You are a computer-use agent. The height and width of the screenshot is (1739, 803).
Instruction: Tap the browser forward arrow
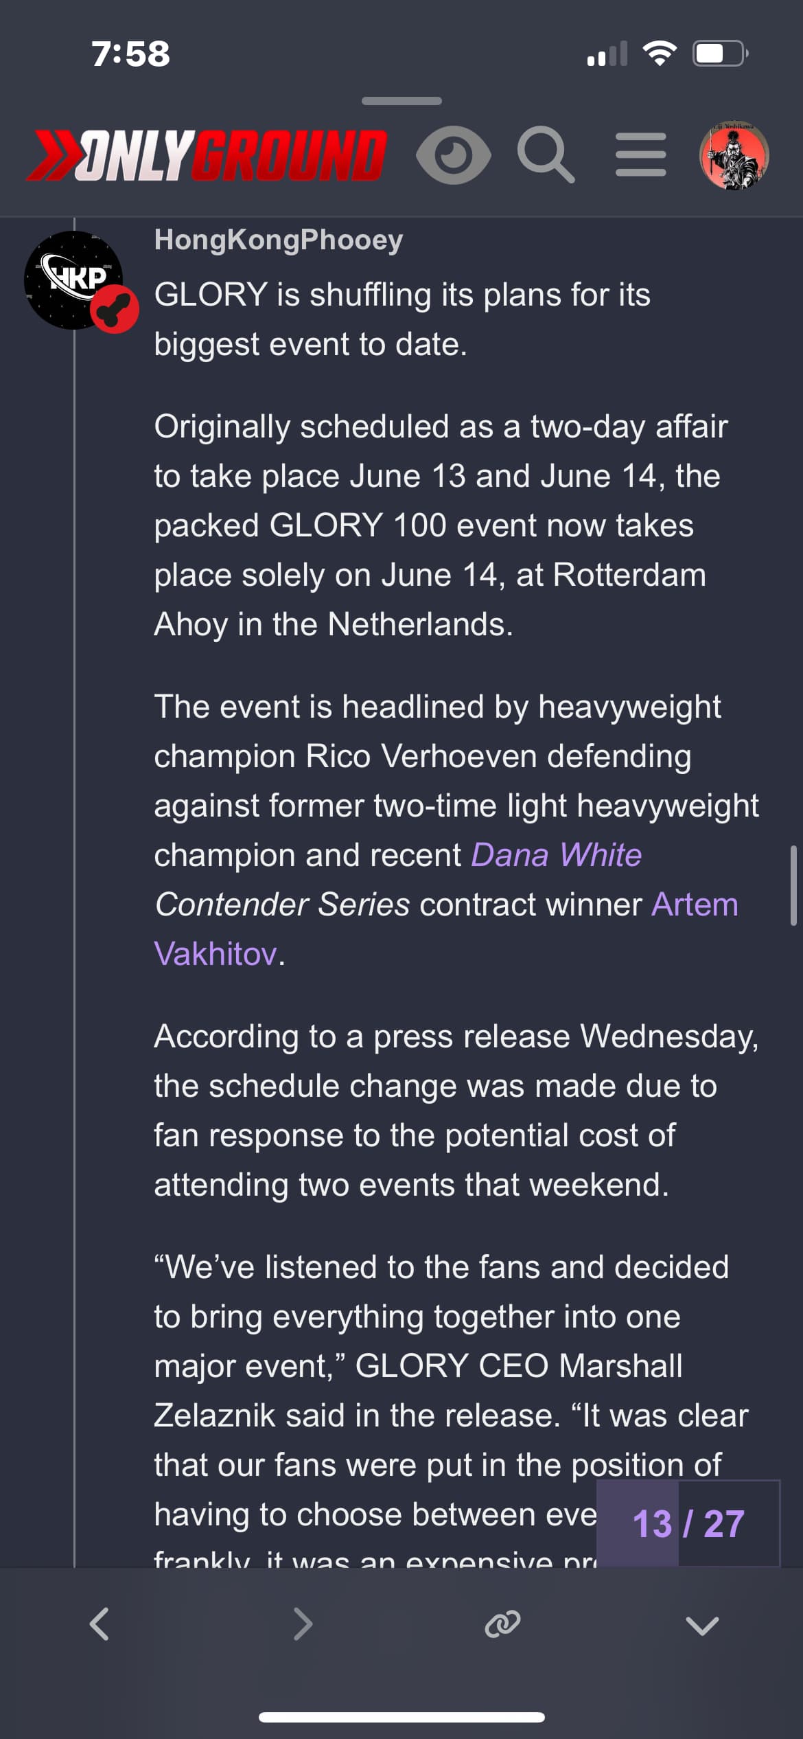pyautogui.click(x=302, y=1624)
